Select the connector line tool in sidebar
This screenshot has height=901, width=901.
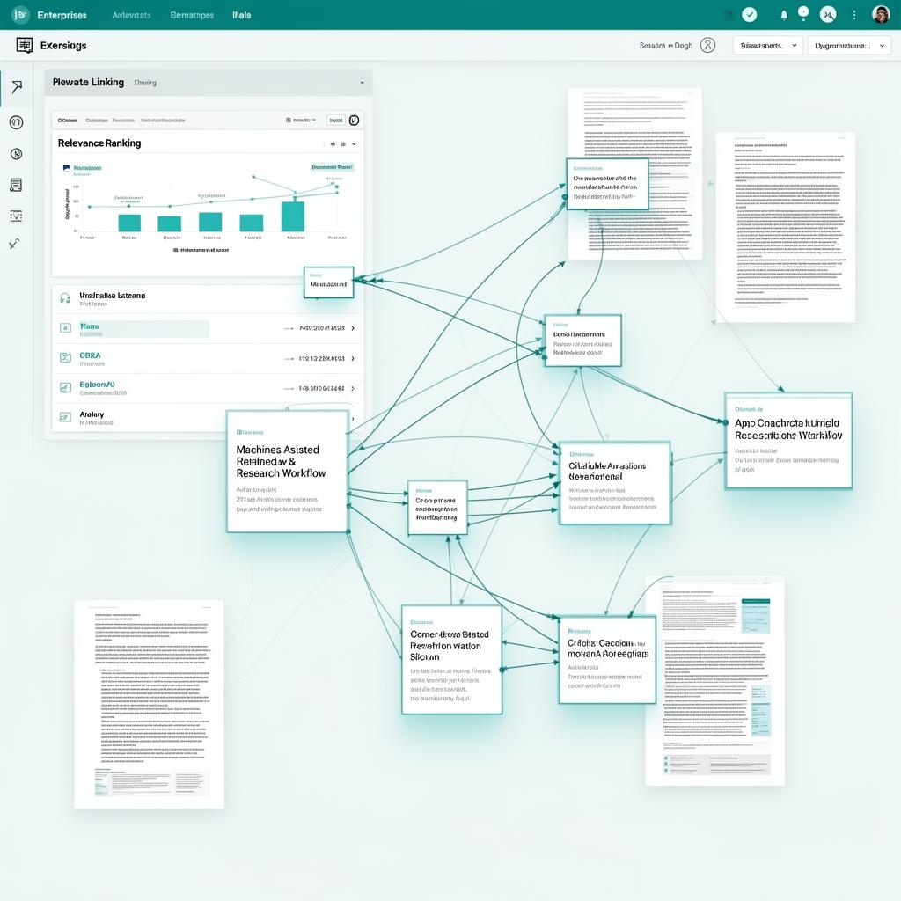pos(15,245)
